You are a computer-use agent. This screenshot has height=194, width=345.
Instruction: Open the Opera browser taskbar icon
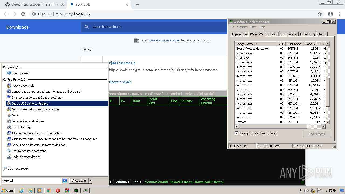coord(58,190)
